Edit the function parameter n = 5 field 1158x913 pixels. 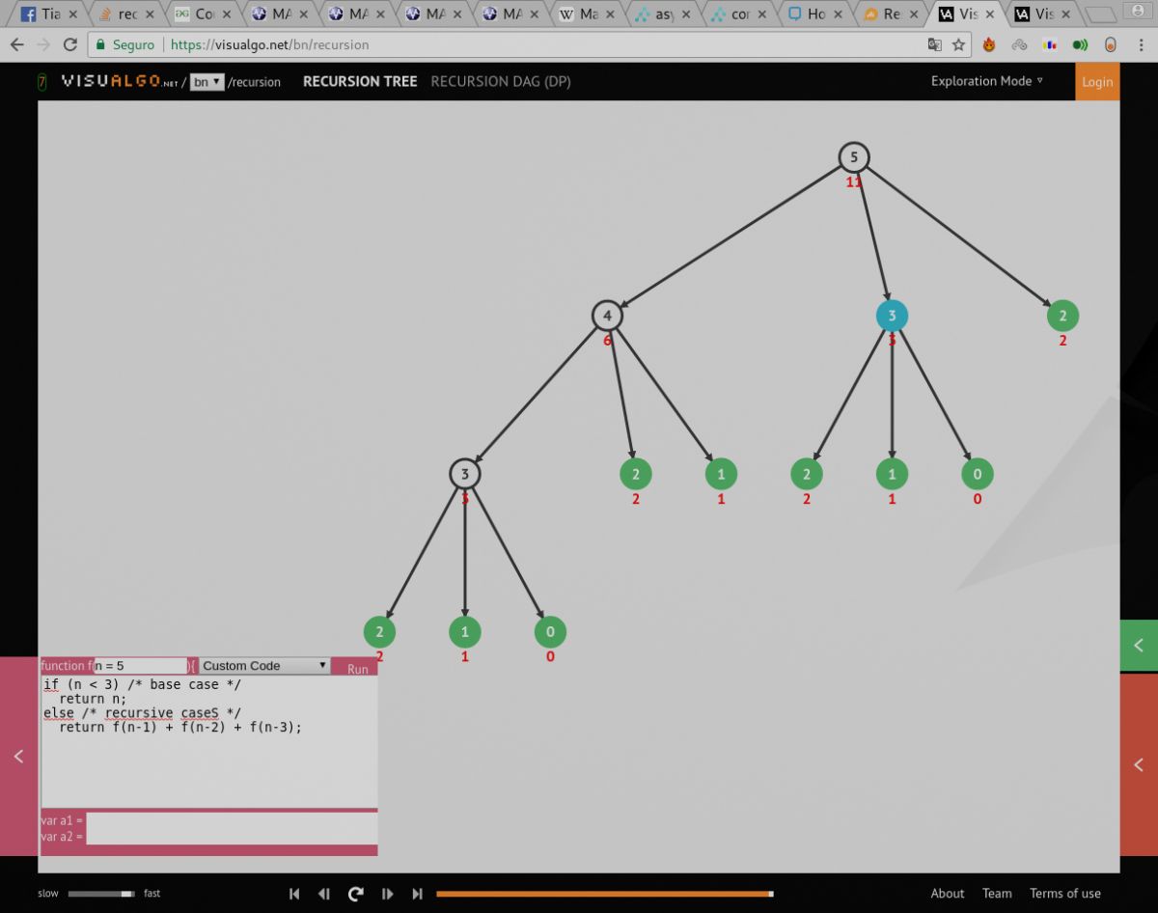tap(141, 666)
